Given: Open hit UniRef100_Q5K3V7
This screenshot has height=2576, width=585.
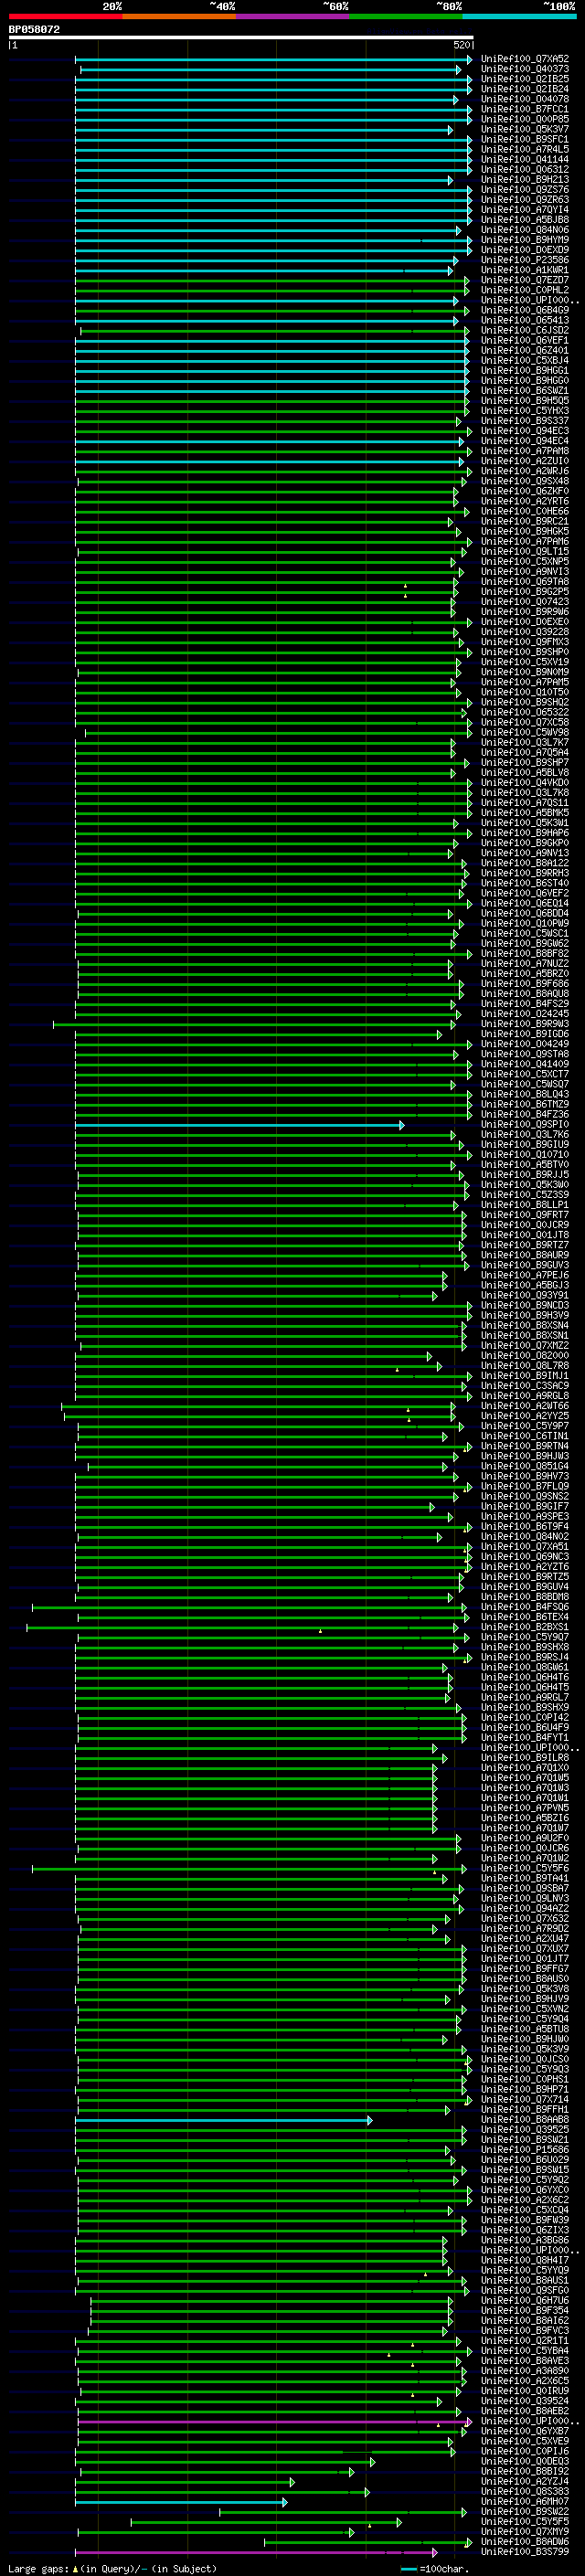Looking at the screenshot, I should (525, 129).
